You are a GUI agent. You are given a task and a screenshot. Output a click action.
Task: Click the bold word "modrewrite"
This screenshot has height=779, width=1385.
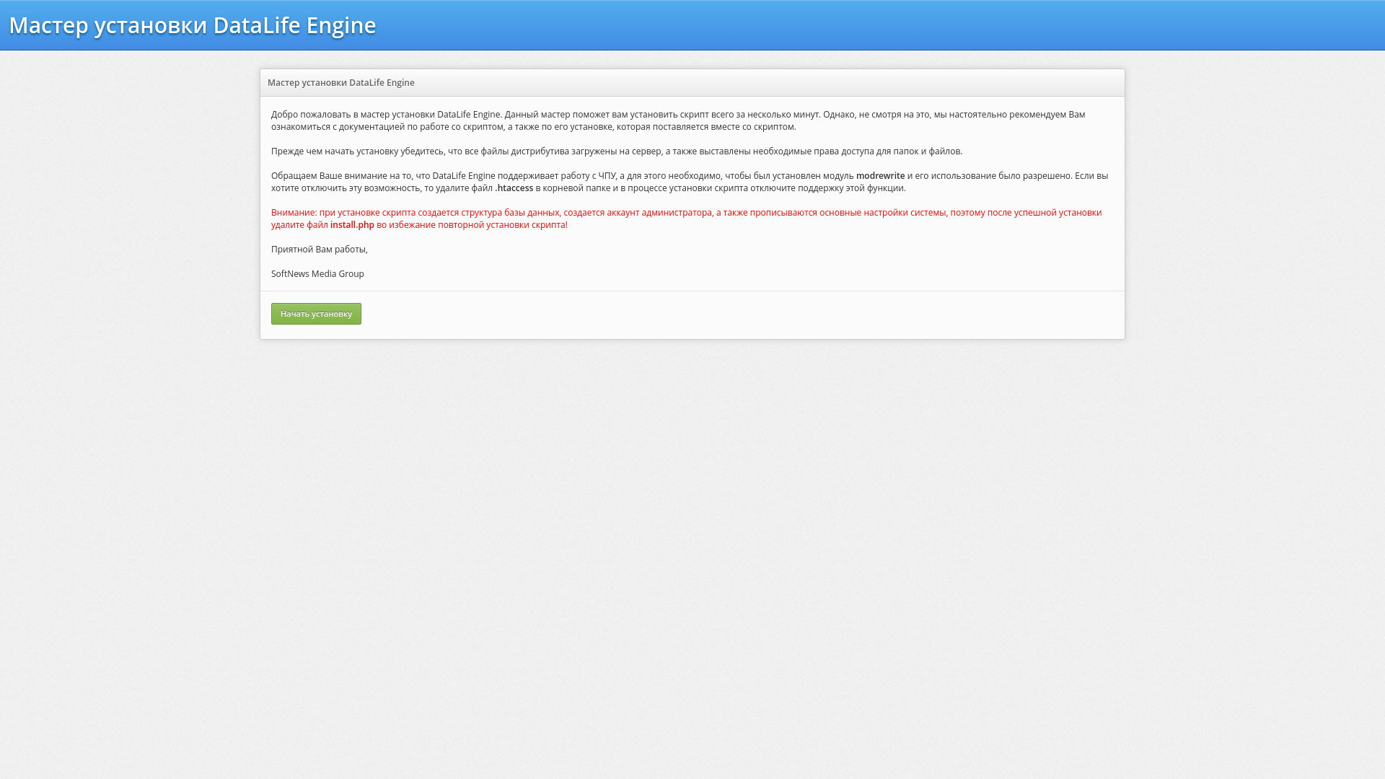tap(880, 176)
